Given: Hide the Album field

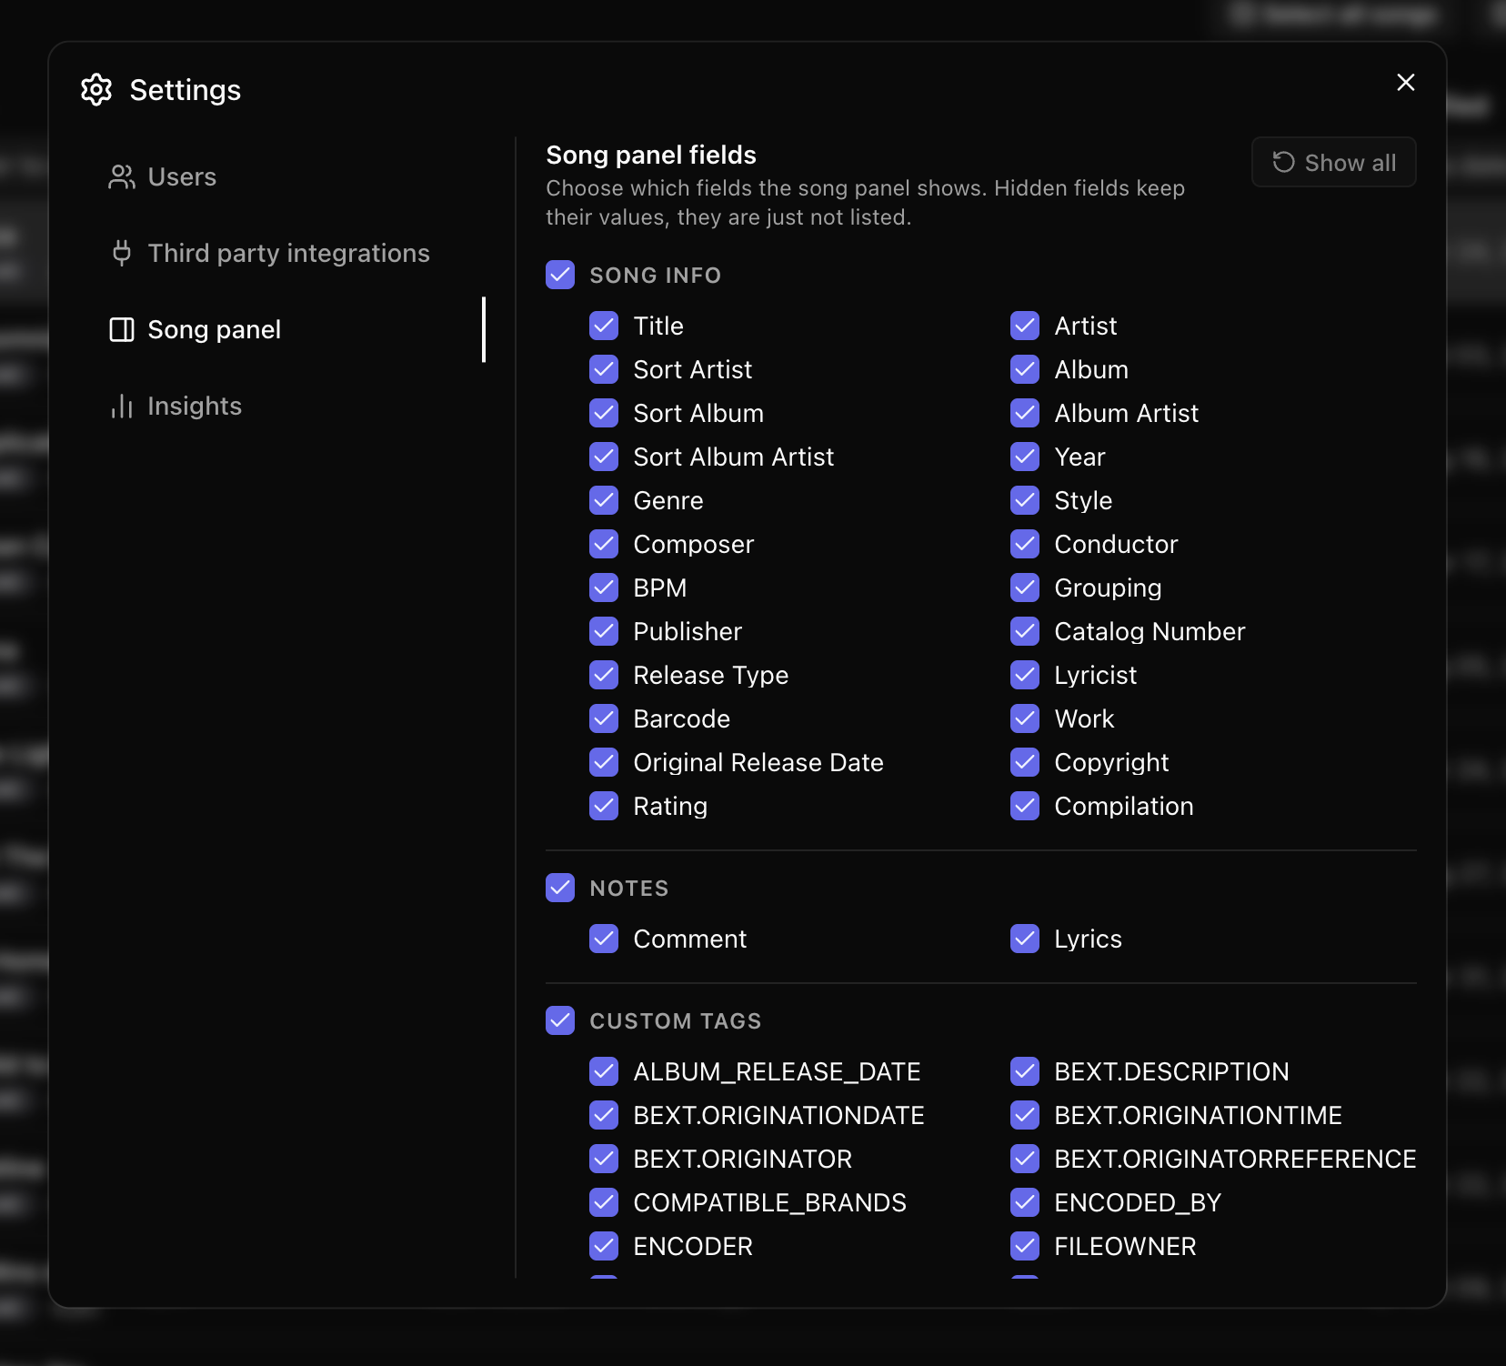Looking at the screenshot, I should (x=1025, y=369).
